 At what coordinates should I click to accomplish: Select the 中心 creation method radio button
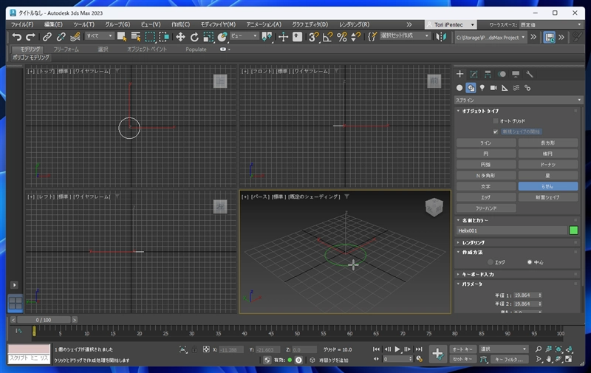[530, 262]
